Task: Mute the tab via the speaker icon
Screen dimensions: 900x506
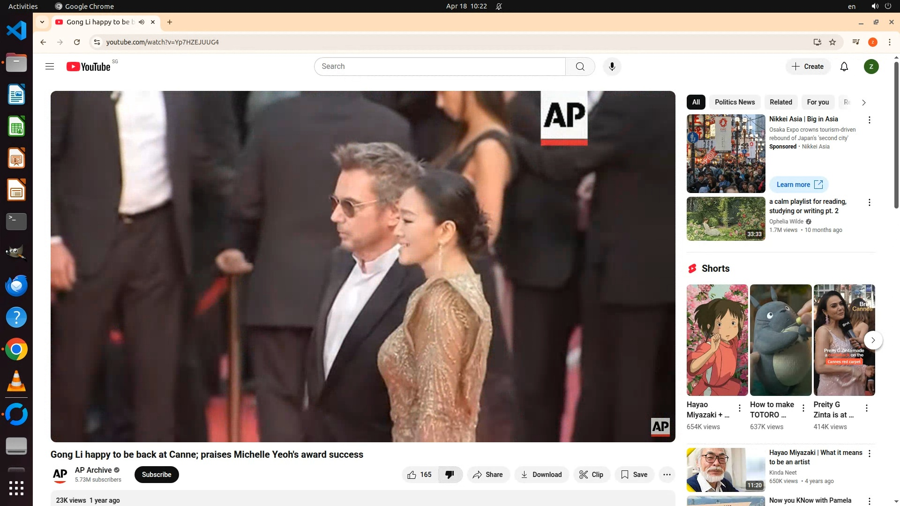Action: click(142, 22)
